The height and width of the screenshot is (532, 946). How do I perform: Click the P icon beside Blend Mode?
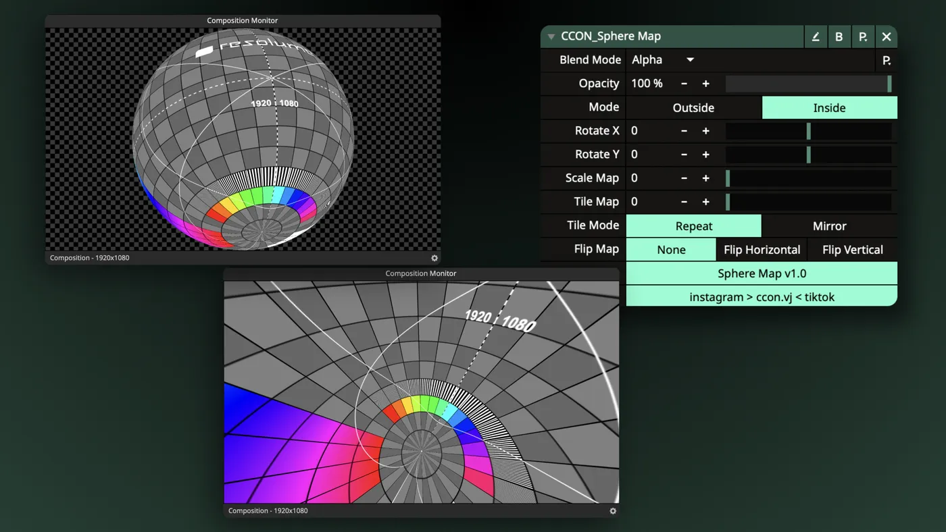click(887, 60)
